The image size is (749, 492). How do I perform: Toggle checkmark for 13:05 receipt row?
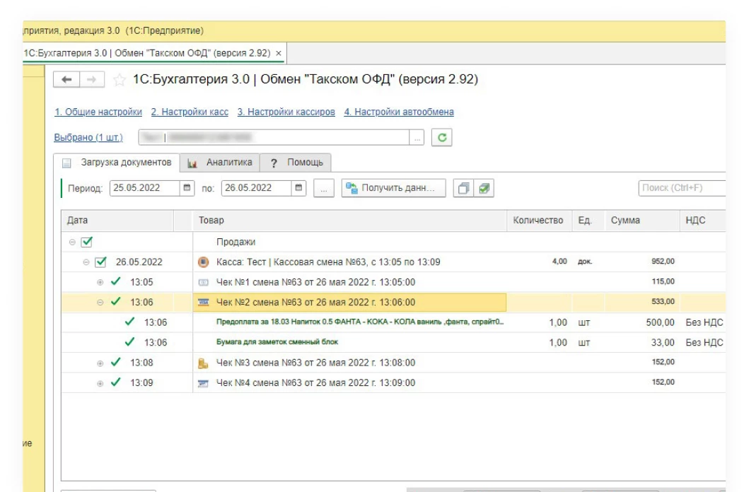click(116, 281)
